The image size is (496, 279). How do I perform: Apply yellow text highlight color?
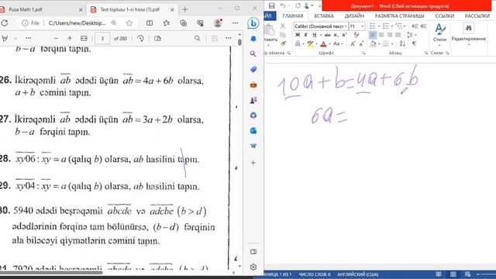click(x=310, y=43)
